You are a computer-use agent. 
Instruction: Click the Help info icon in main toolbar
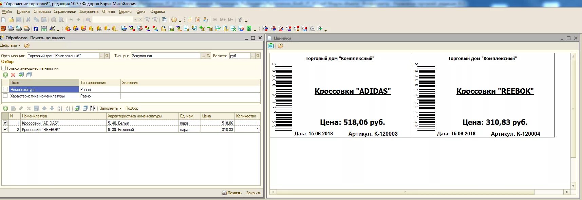(174, 20)
